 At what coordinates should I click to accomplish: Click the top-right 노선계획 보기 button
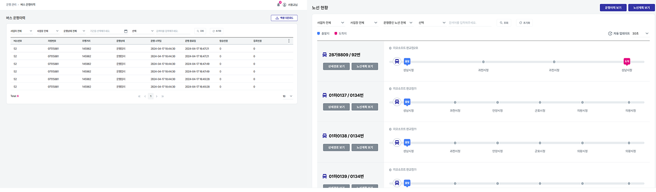pos(641,8)
